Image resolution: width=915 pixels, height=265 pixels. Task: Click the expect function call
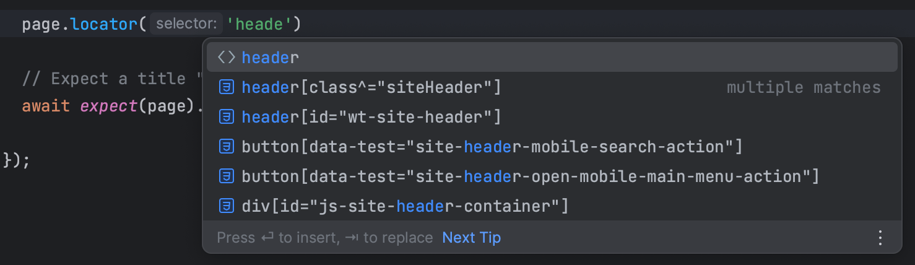click(108, 106)
